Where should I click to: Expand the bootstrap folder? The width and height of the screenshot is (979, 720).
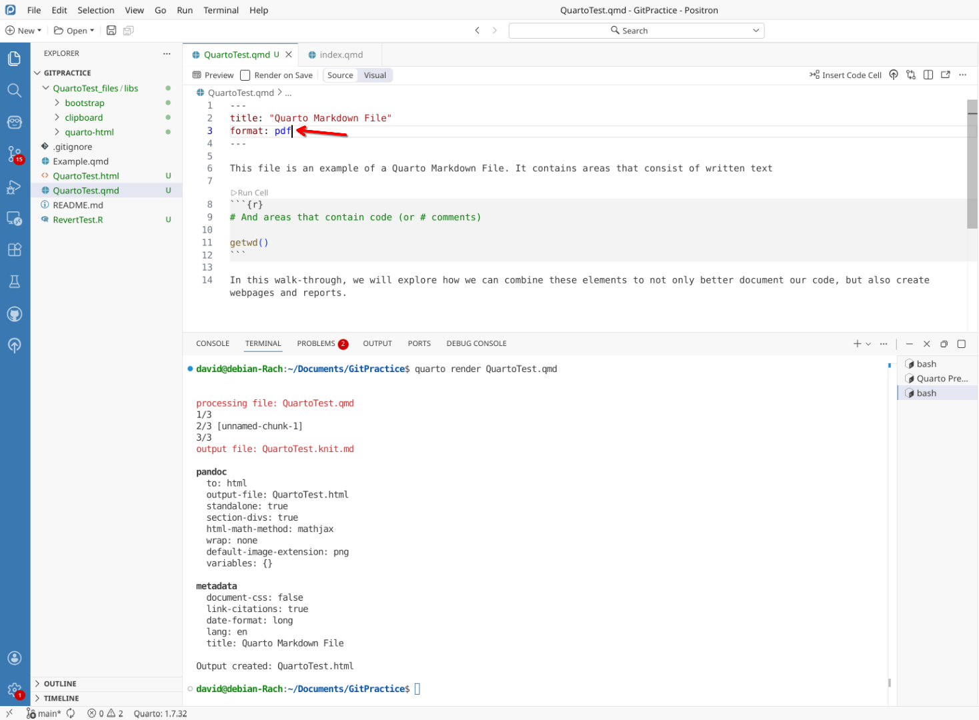point(84,103)
